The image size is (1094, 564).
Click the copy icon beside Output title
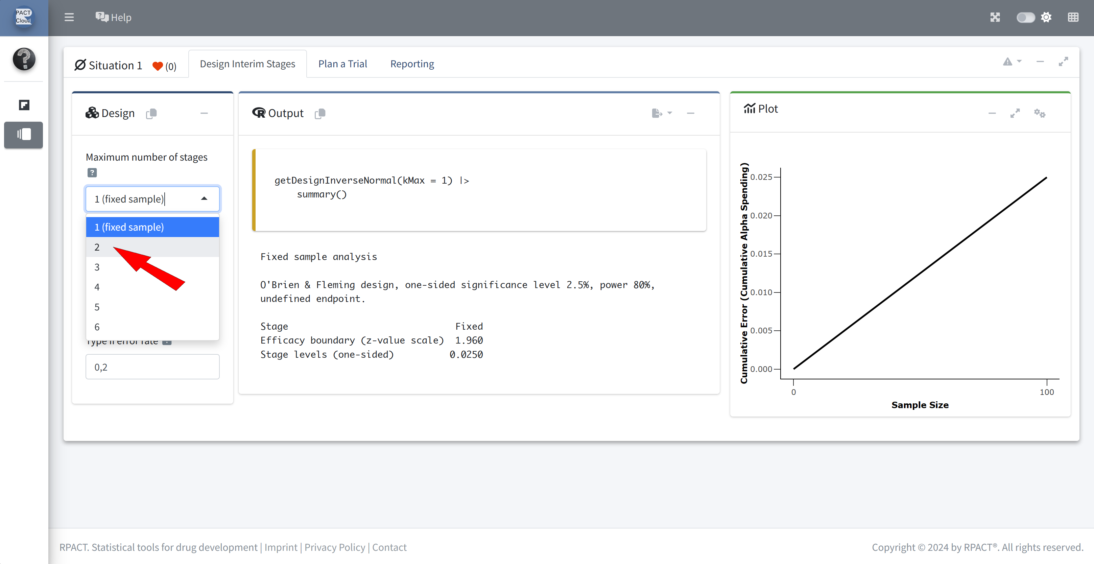[320, 113]
